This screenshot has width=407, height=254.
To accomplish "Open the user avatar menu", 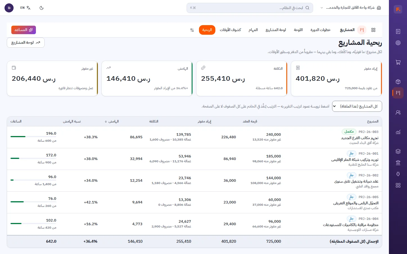I will 9,8.
